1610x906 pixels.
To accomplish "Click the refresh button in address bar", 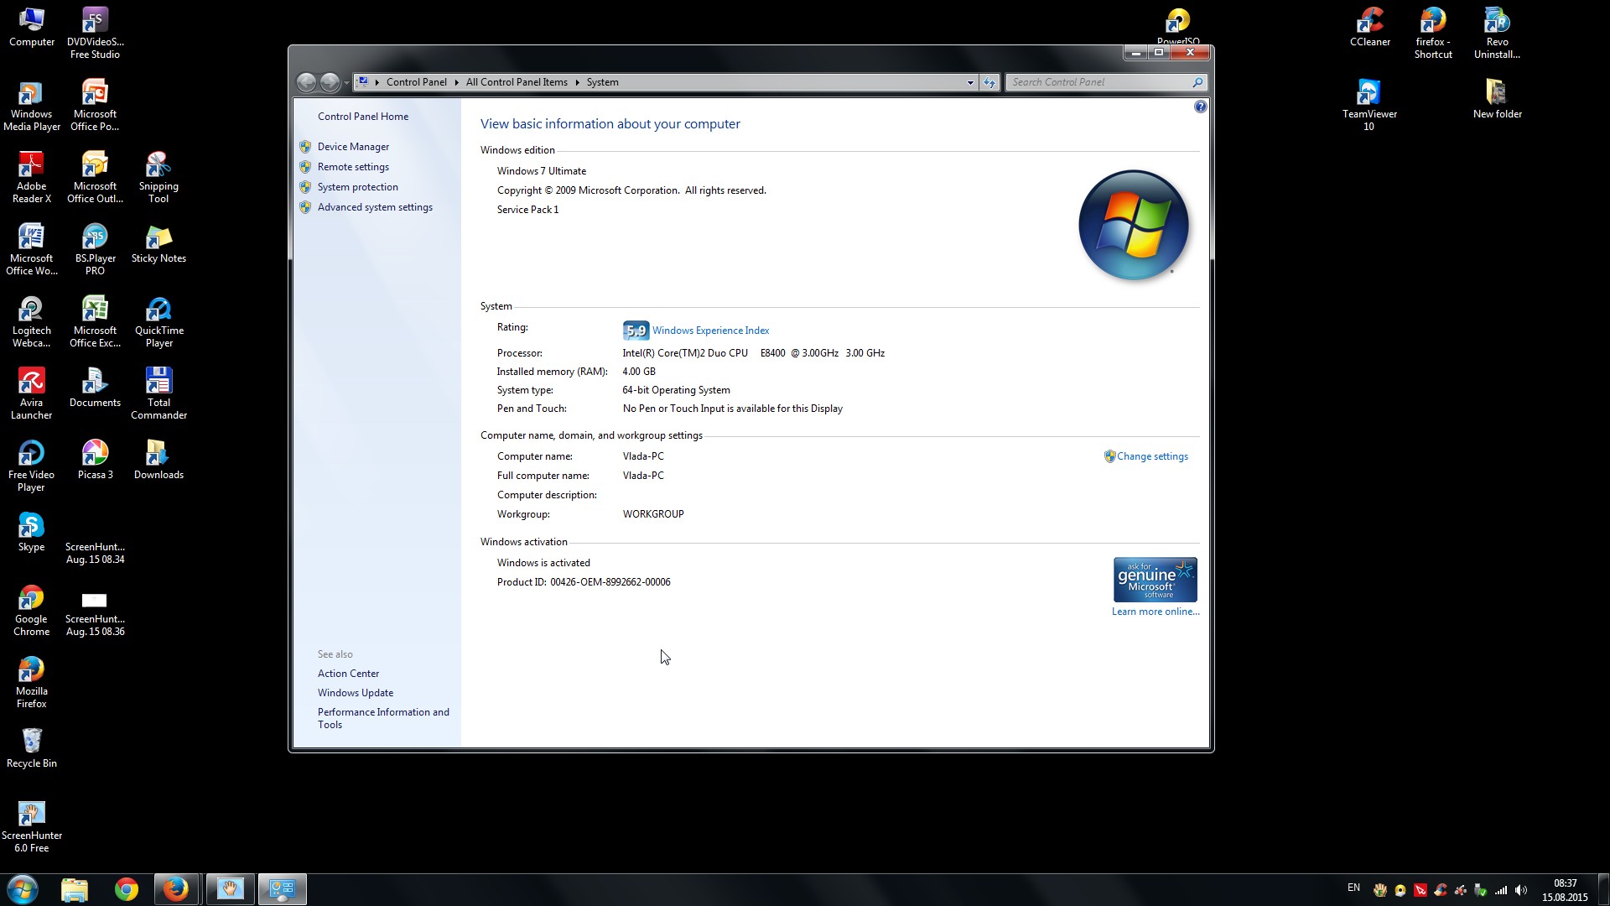I will click(x=989, y=82).
